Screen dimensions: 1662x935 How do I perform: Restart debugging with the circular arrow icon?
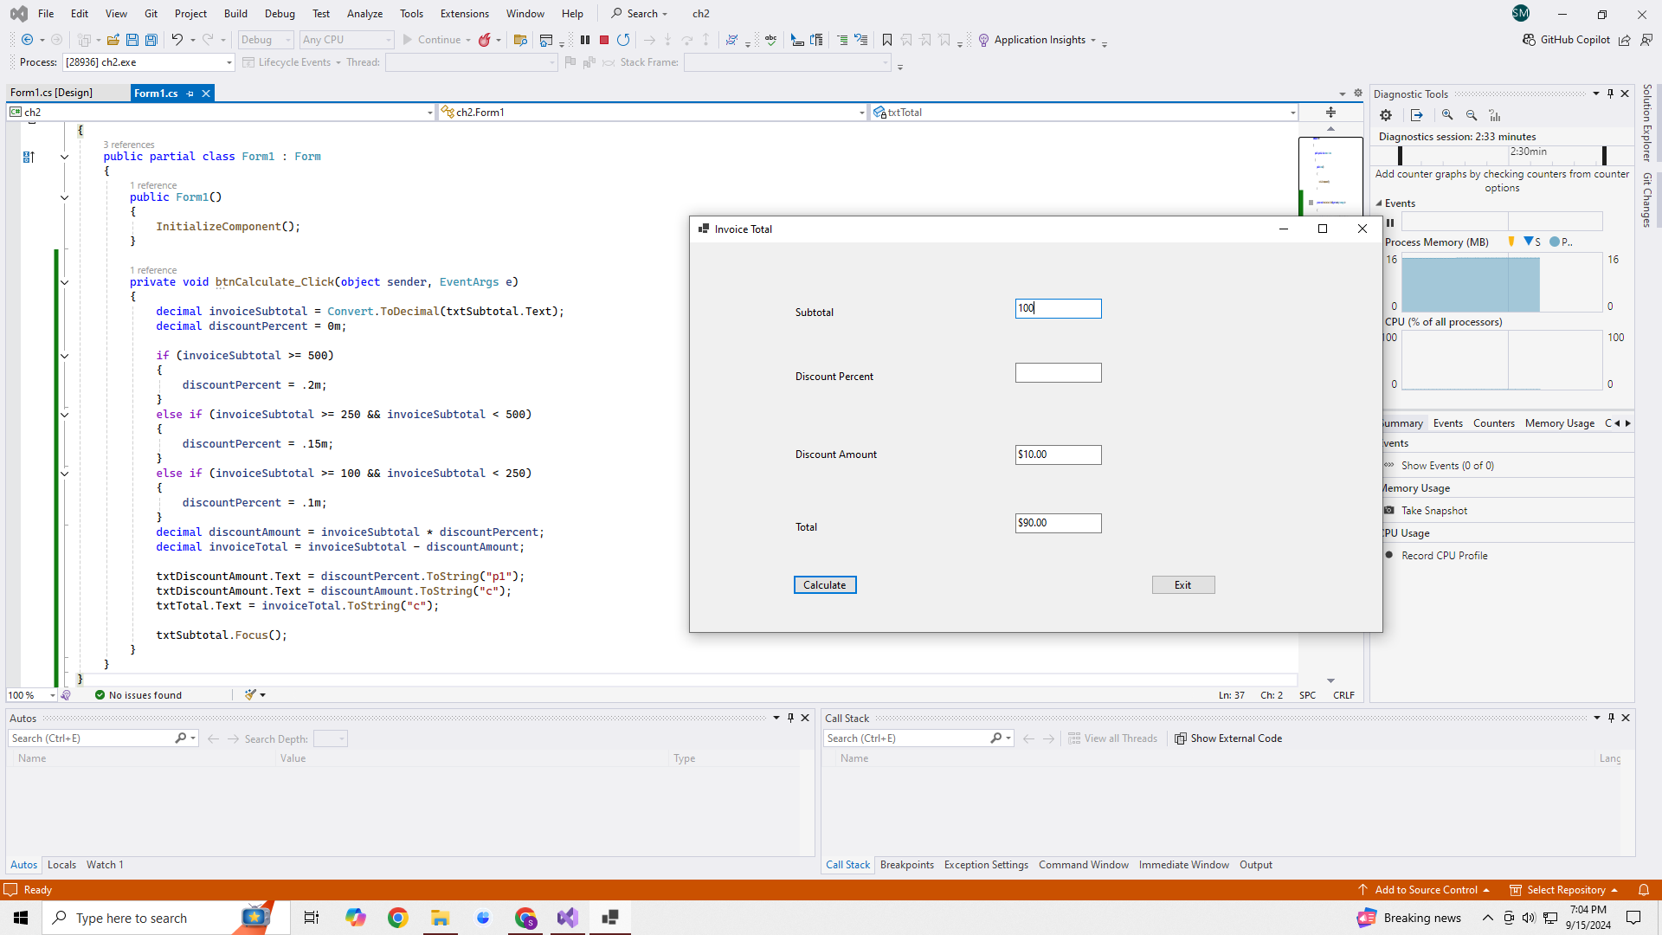(623, 40)
